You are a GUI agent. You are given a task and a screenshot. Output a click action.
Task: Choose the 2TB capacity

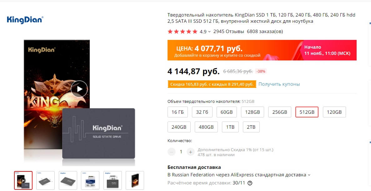251,127
